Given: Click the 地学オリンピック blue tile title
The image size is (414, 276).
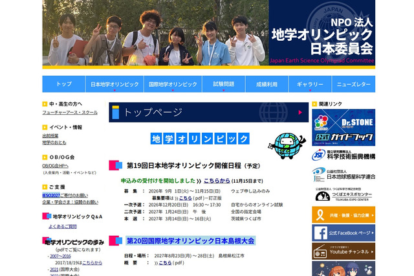Looking at the screenshot, I should tap(200, 139).
